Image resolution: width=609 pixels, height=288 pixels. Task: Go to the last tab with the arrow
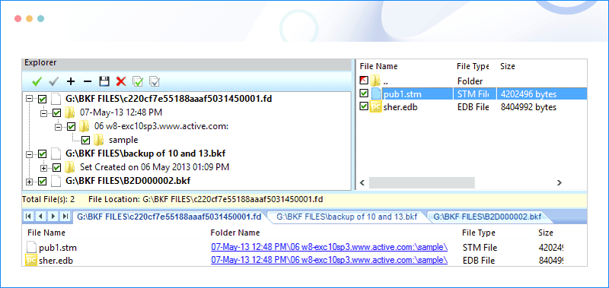(x=65, y=217)
